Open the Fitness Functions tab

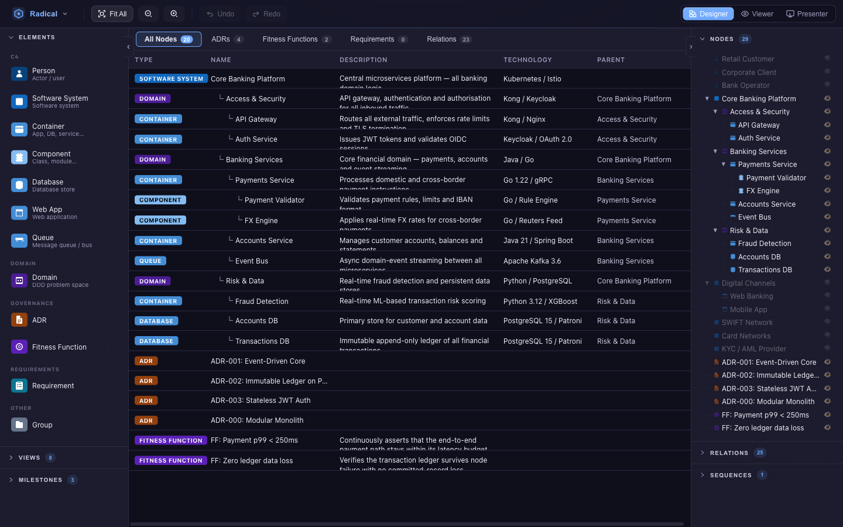[297, 39]
